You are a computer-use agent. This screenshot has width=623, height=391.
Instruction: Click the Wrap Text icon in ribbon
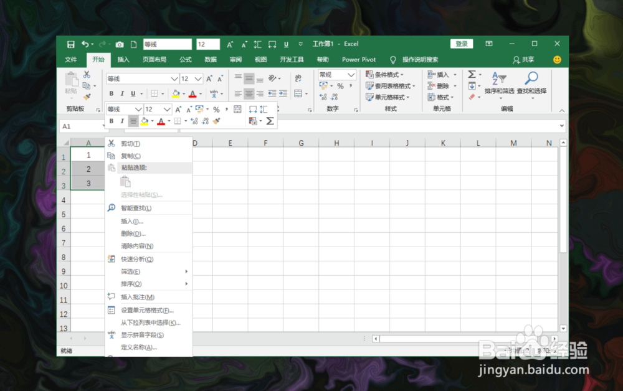tap(298, 78)
